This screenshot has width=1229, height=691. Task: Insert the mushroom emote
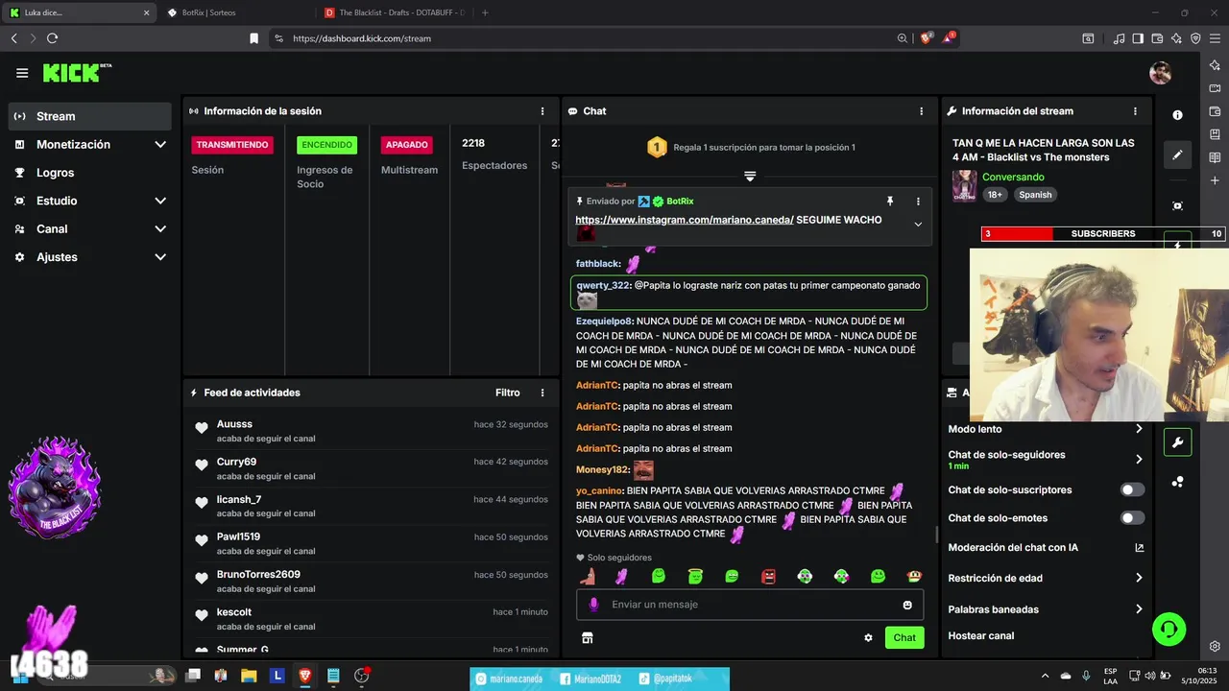coord(914,577)
